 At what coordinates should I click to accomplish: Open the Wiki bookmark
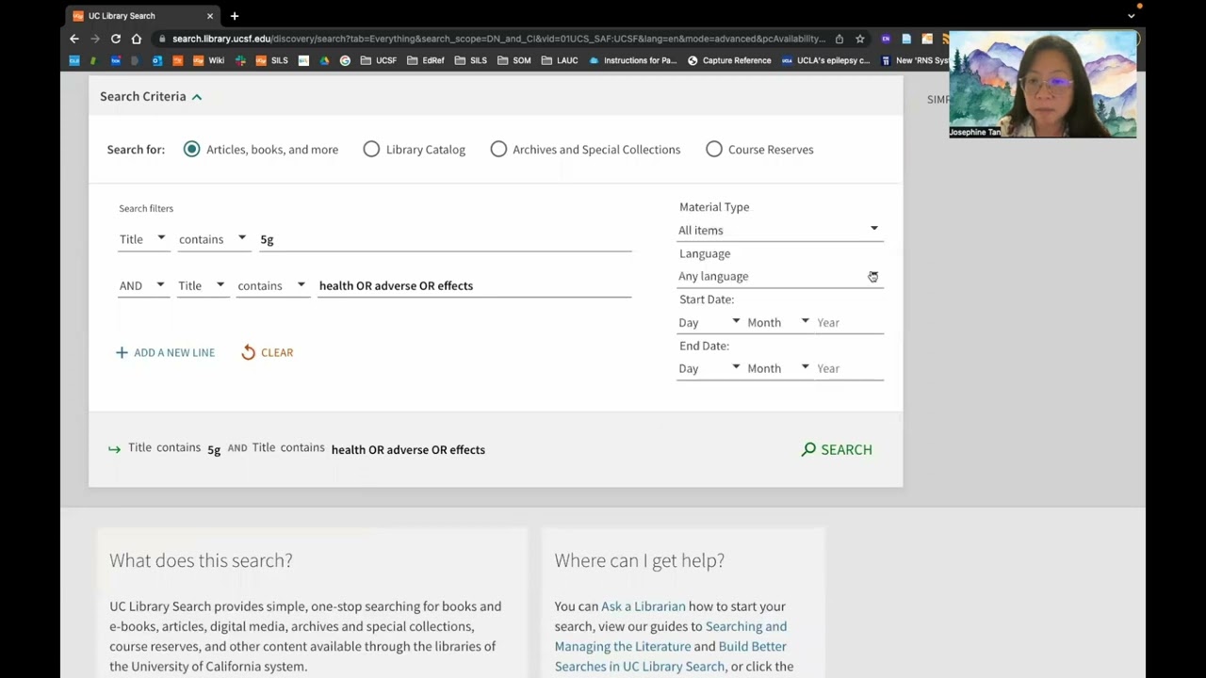208,60
